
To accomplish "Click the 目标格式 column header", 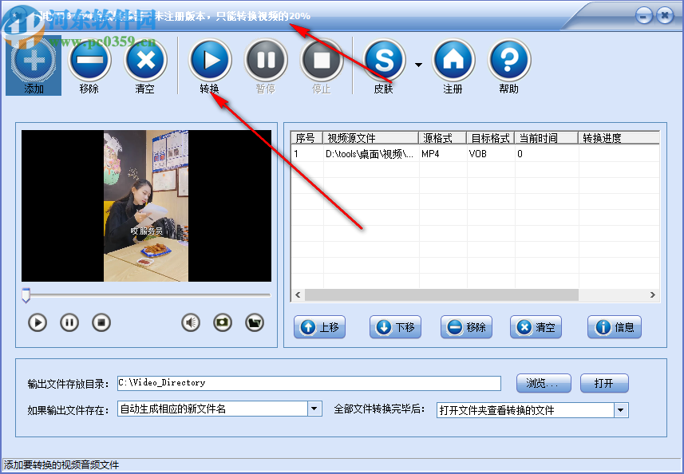I will click(491, 136).
